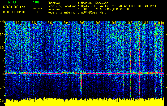Click the 1606 time marker label
The width and height of the screenshot is (167, 106).
tap(97, 23)
